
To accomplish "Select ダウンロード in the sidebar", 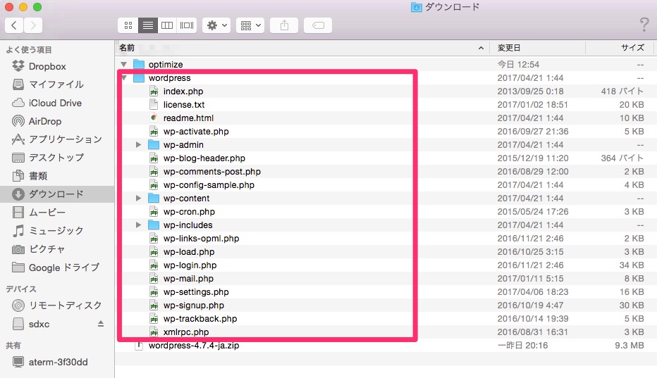I will tap(57, 194).
